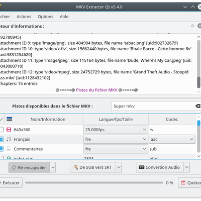Click the log scroll-down arrow
This screenshot has width=201, height=201.
pos(198,91)
